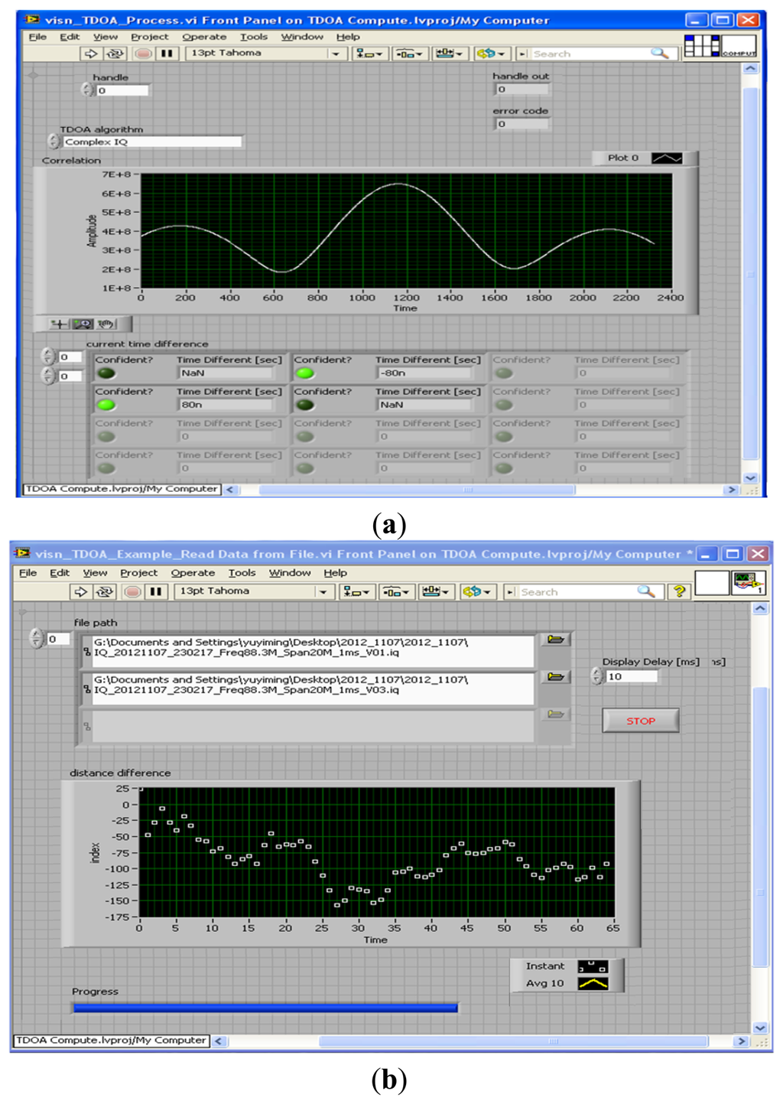This screenshot has height=1104, width=783.
Task: Open context help question mark icon
Action: tap(678, 591)
